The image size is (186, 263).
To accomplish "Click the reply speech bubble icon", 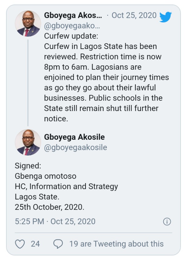I will coord(58,244).
